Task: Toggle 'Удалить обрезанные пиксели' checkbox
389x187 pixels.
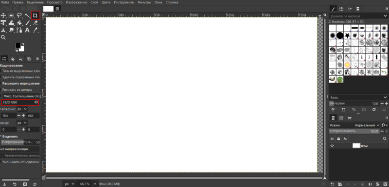Action: coord(1,77)
